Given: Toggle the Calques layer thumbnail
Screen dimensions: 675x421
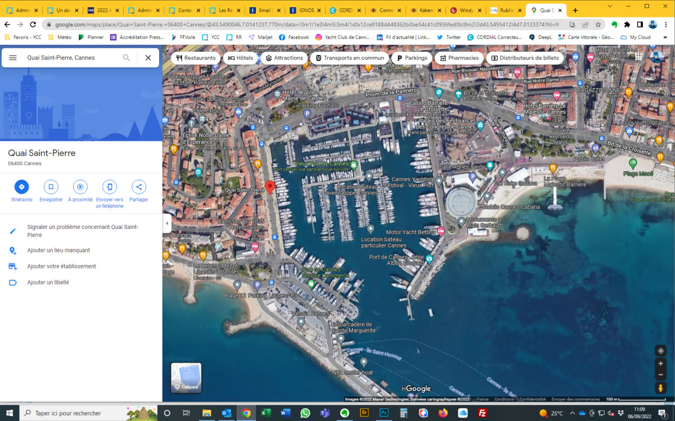Looking at the screenshot, I should coord(186,377).
